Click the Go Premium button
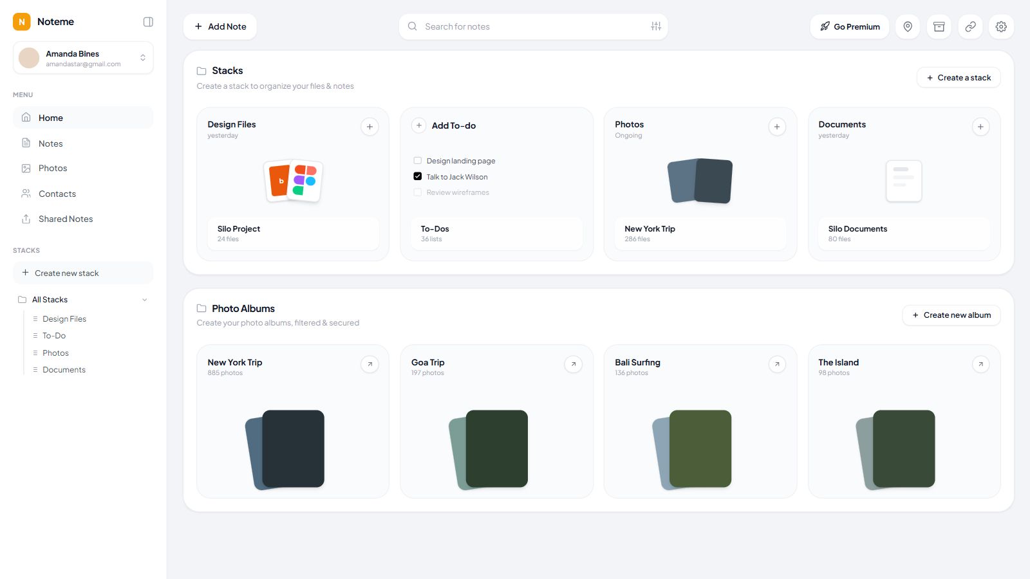The width and height of the screenshot is (1030, 579). tap(850, 26)
